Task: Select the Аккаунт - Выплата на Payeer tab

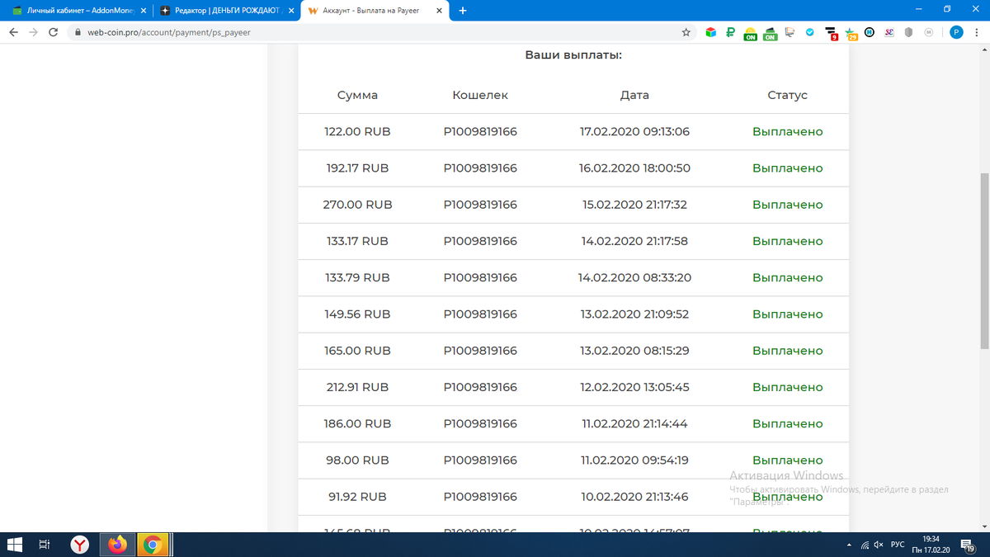Action: point(374,11)
